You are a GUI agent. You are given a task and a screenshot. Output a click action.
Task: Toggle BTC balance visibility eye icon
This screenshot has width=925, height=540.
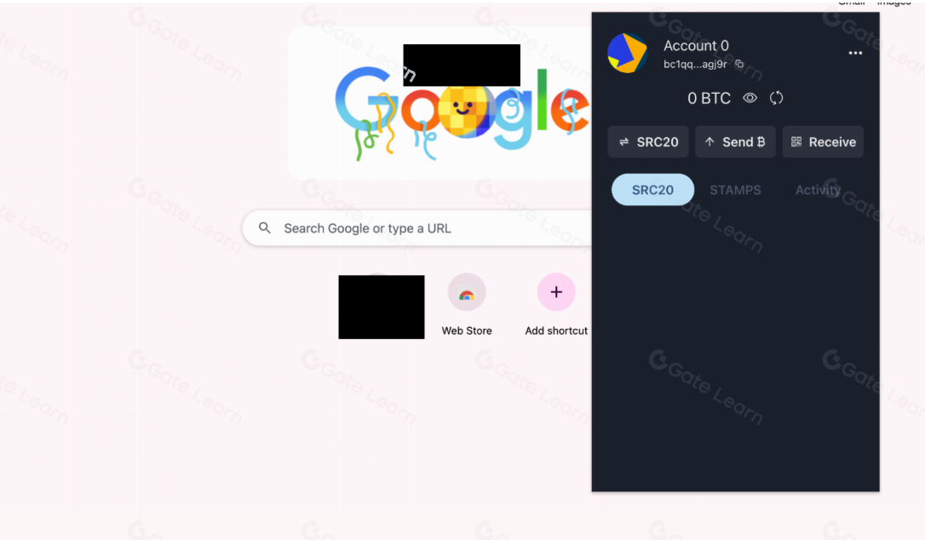pos(750,98)
